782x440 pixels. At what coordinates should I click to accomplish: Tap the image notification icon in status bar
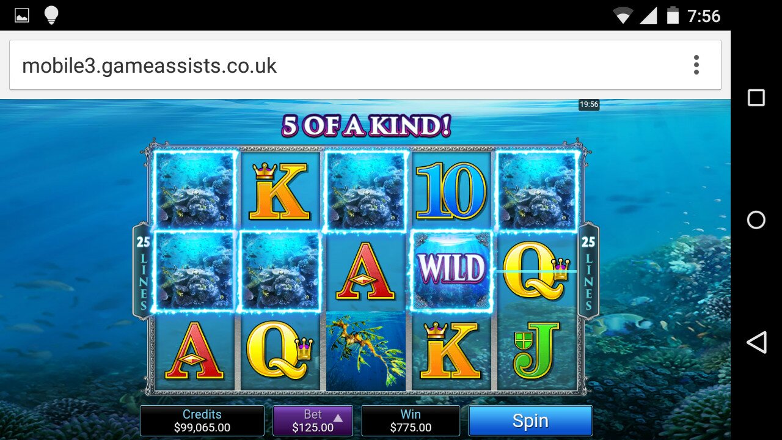(22, 15)
